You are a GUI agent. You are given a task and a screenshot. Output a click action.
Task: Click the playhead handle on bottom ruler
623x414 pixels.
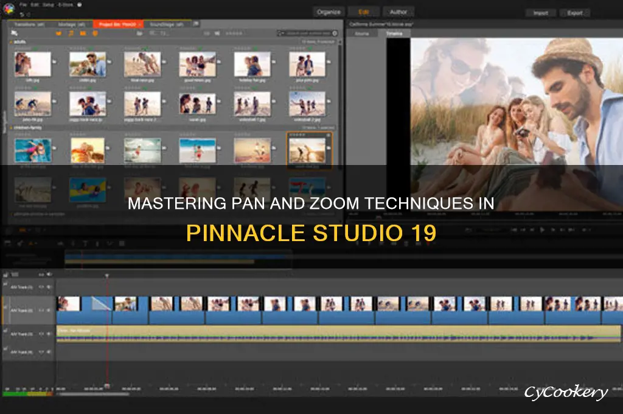click(107, 386)
